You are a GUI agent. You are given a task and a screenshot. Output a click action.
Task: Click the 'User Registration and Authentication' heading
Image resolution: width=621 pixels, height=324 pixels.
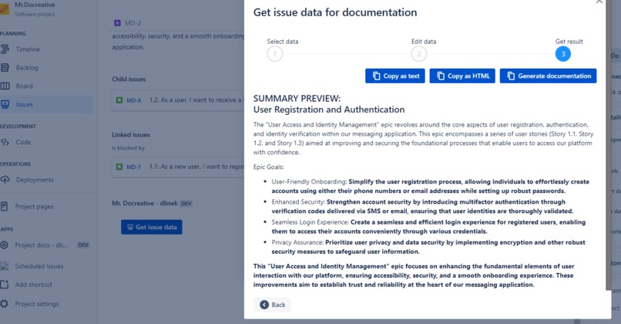pos(329,110)
